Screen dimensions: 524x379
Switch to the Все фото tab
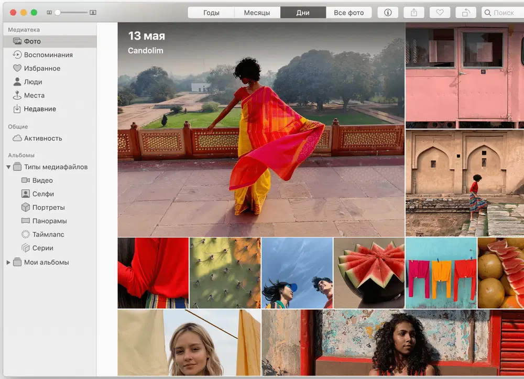click(349, 13)
